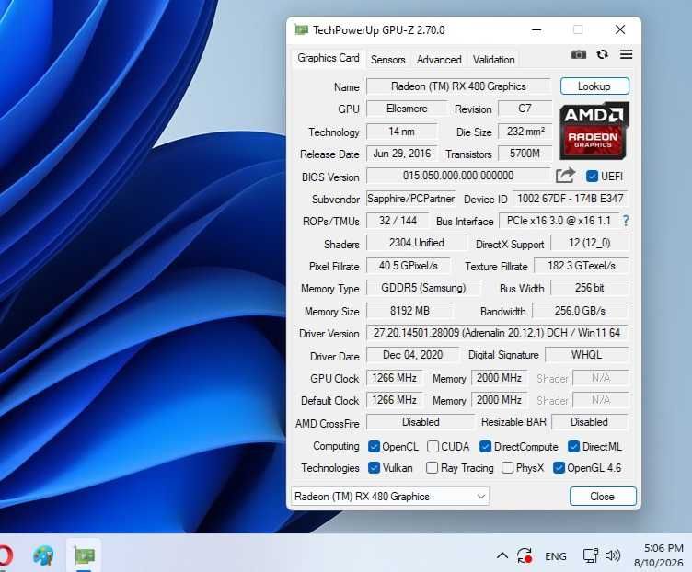Click the AMD Radeon Graphics logo

pyautogui.click(x=594, y=131)
